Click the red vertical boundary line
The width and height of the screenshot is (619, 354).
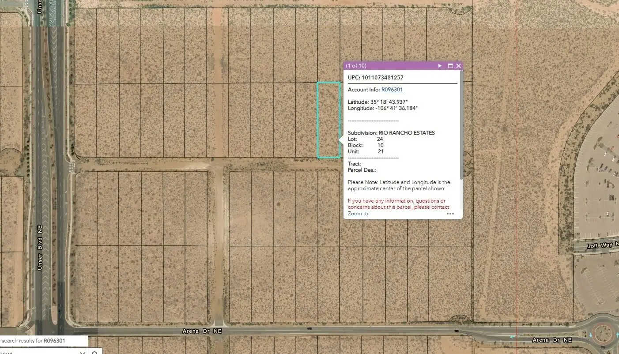click(517, 177)
